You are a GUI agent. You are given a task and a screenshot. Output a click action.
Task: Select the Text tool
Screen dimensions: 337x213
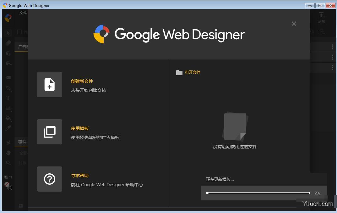pos(8,98)
